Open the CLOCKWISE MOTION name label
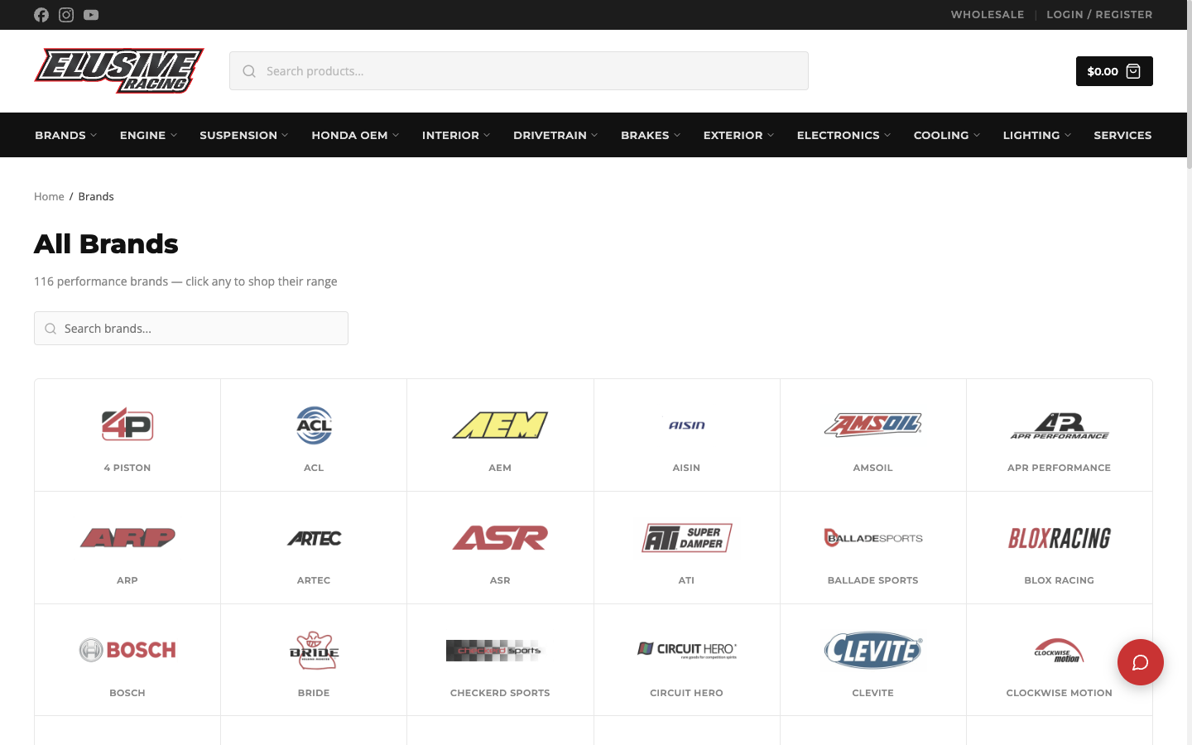This screenshot has width=1192, height=745. pyautogui.click(x=1060, y=693)
